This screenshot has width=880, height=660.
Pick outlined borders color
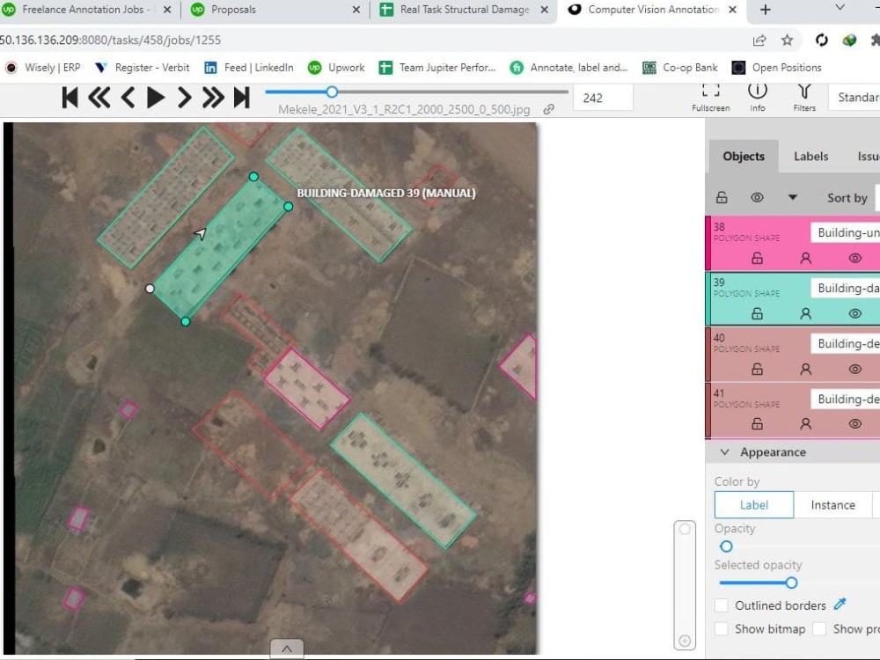[840, 605]
